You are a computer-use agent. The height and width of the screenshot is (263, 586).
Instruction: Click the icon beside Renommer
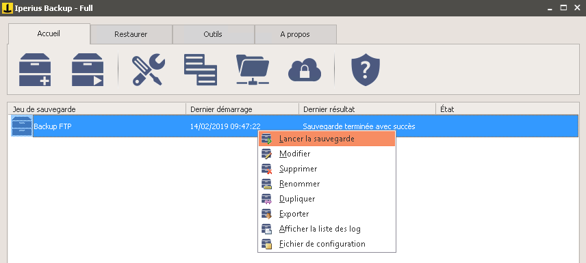pos(267,184)
